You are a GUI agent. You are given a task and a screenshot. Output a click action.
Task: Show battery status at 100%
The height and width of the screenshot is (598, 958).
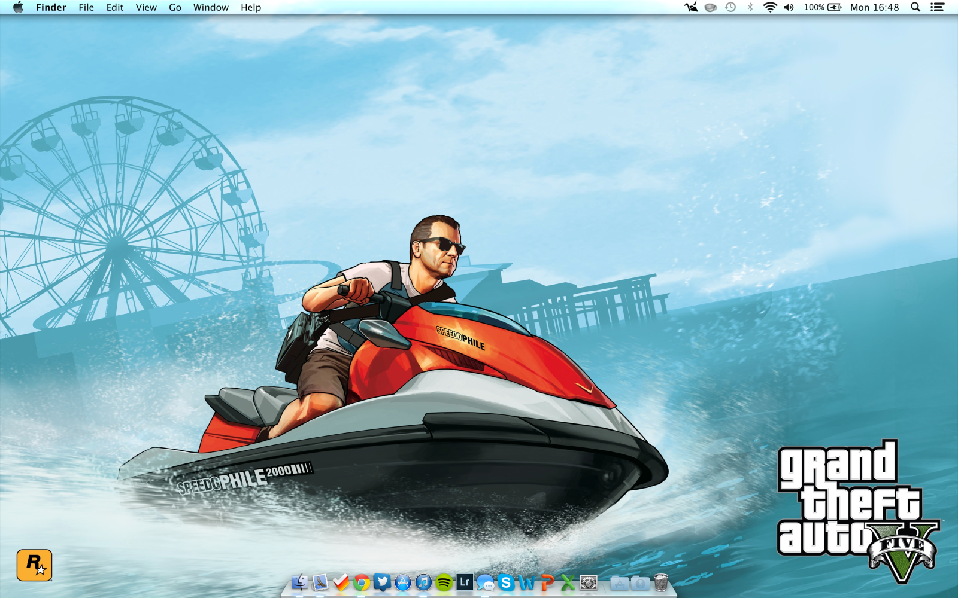click(x=823, y=7)
